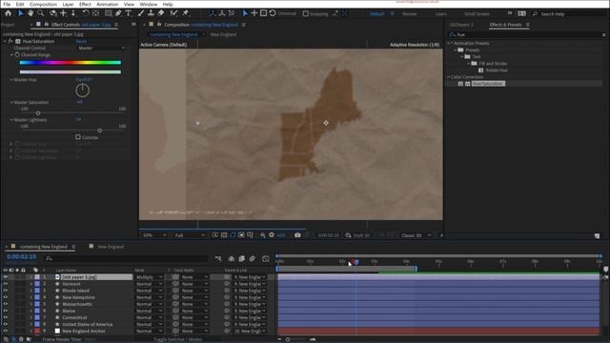Viewport: 610px width, 343px height.
Task: Open the Composition menu
Action: click(x=43, y=4)
